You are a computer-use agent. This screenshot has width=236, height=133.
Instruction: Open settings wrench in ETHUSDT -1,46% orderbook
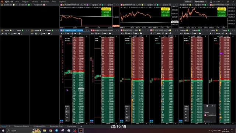click(x=122, y=34)
